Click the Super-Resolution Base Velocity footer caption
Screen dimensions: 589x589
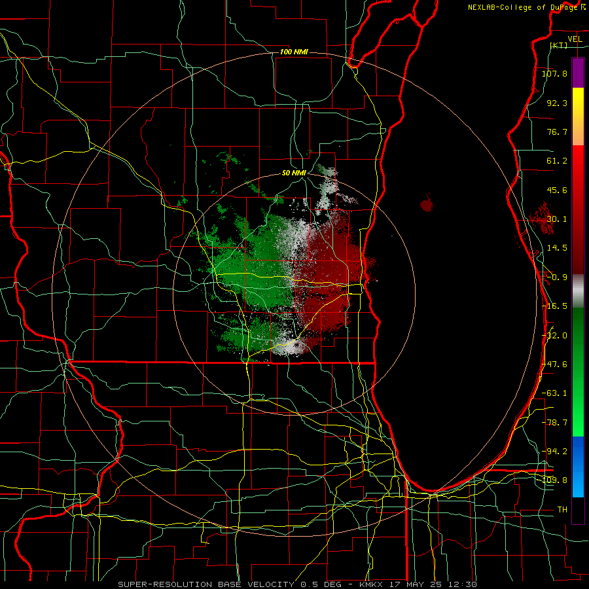tap(298, 584)
